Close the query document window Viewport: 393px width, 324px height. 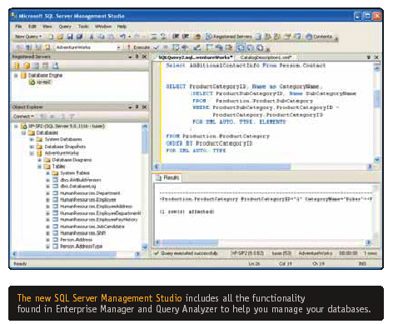376,57
